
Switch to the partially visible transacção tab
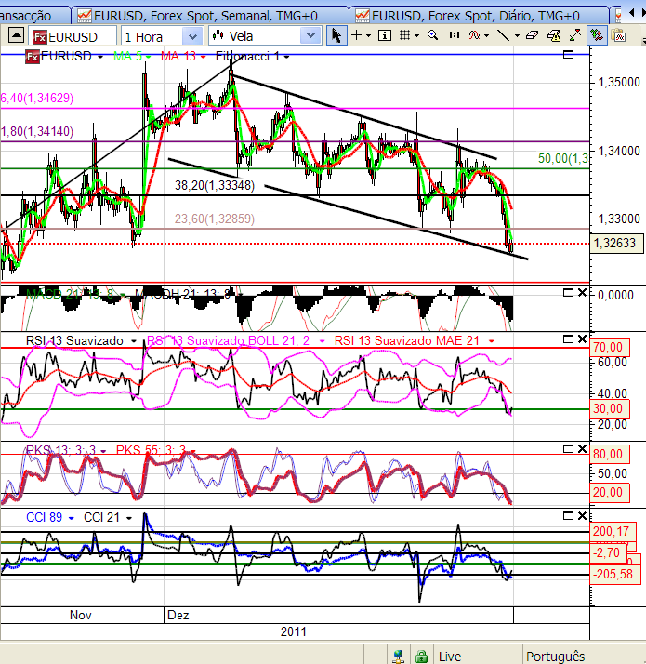point(33,16)
